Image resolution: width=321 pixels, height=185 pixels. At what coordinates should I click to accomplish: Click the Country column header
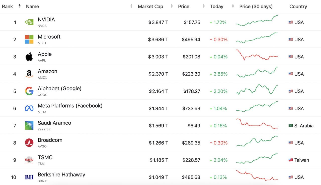(298, 7)
